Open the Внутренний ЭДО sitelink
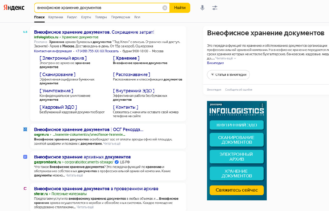Screen dimensions: 329x211 click(134, 91)
